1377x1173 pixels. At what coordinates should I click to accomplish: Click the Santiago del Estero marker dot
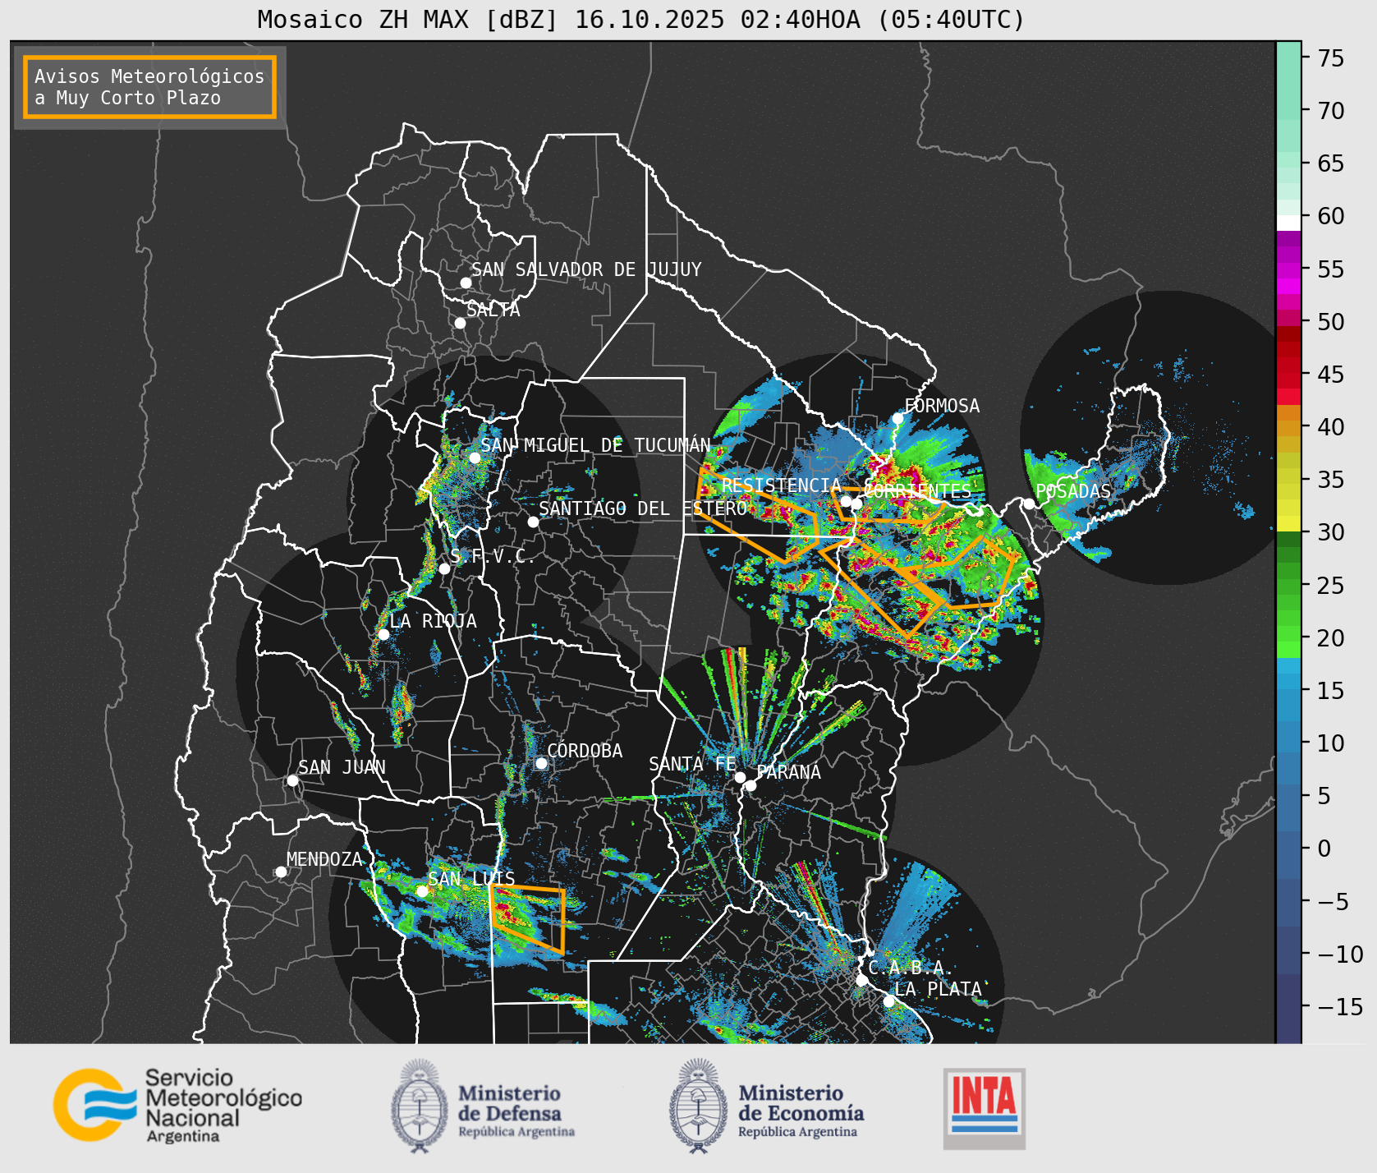pyautogui.click(x=533, y=522)
